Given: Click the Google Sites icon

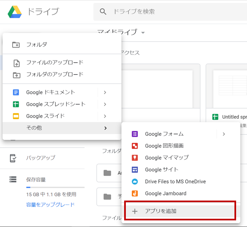Looking at the screenshot, I should [135, 170].
